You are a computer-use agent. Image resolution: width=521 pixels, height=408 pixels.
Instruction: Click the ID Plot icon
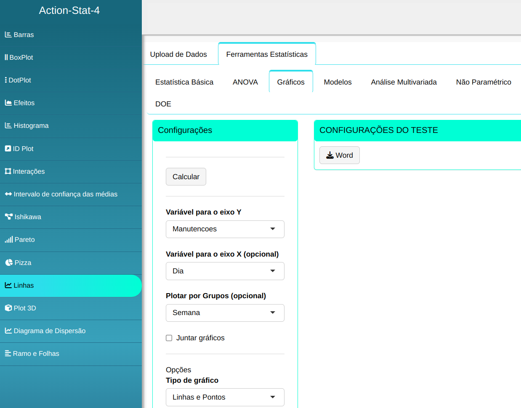[x=8, y=148]
